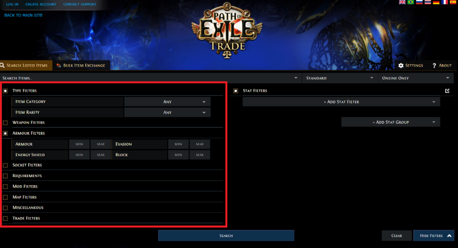Expand the Standard league dropdown

coord(340,78)
